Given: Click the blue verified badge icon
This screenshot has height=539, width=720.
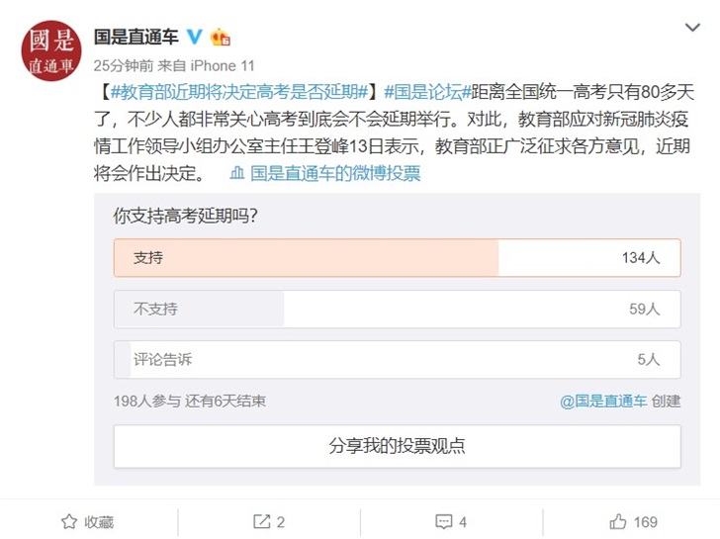Looking at the screenshot, I should (194, 37).
